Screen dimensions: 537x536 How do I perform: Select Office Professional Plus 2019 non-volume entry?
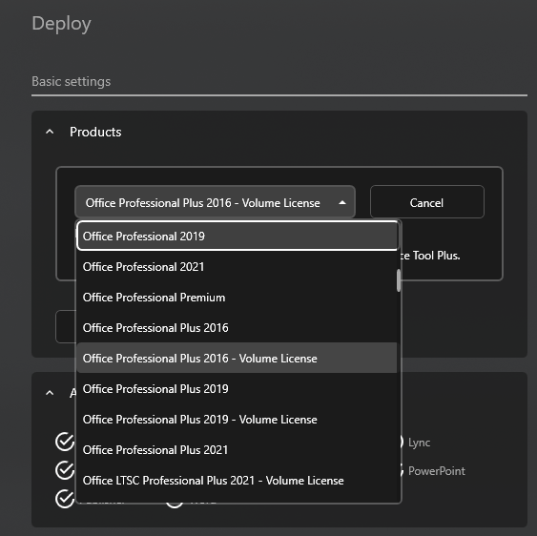(x=237, y=388)
